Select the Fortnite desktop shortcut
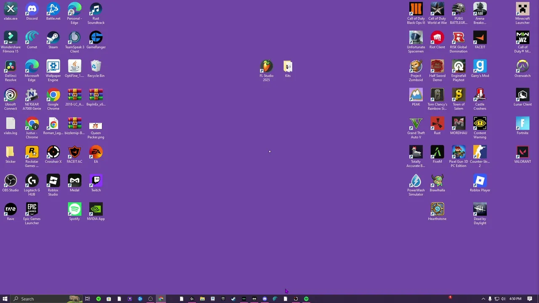The width and height of the screenshot is (539, 303). coord(523,126)
